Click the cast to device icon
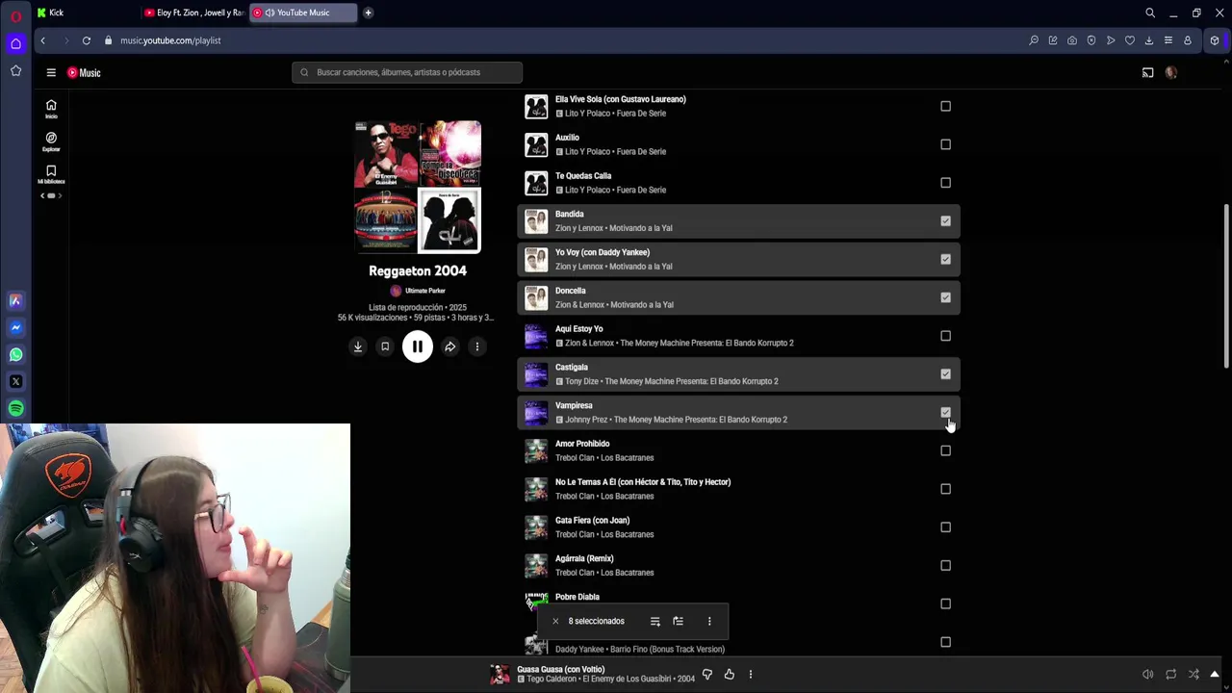This screenshot has height=693, width=1232. click(1147, 72)
